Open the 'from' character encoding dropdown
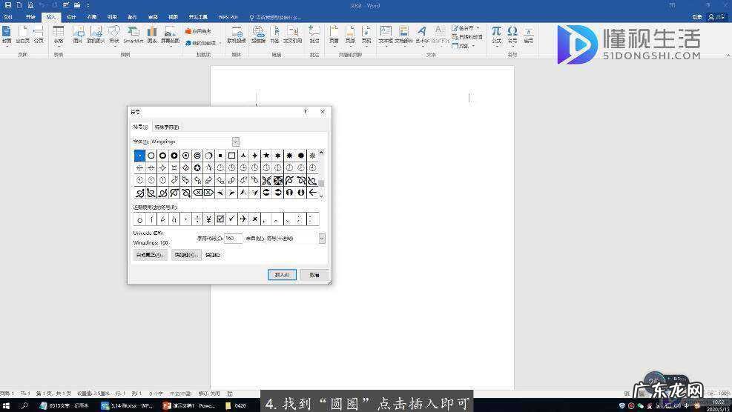732x412 pixels. click(322, 239)
